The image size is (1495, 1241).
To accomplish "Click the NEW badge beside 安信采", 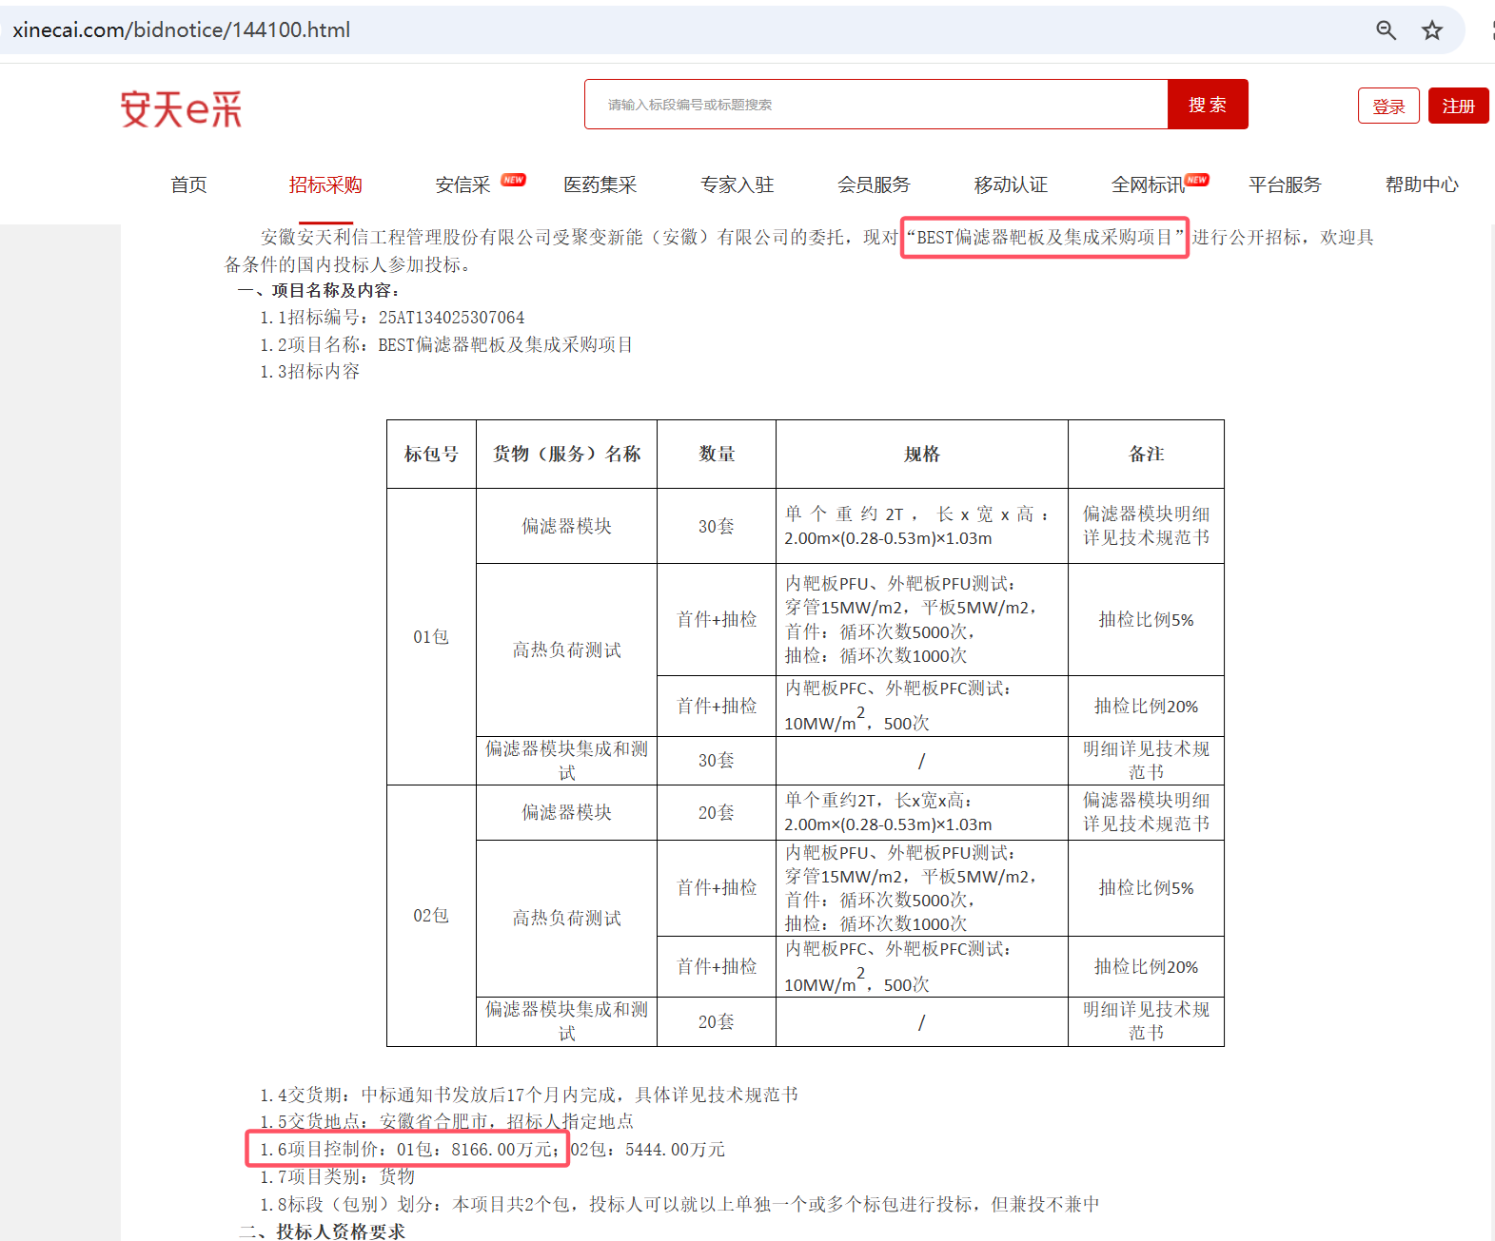I will [514, 179].
